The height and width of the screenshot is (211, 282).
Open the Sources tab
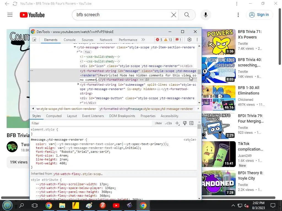pos(88,40)
